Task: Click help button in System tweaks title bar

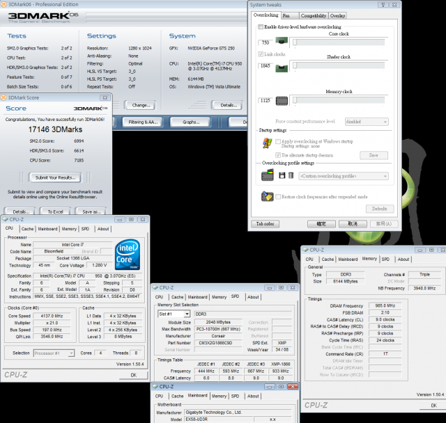Action: (383, 5)
